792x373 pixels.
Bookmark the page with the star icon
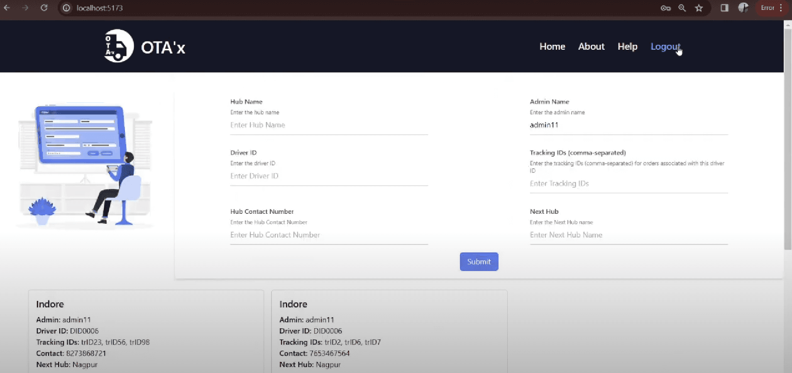[699, 8]
